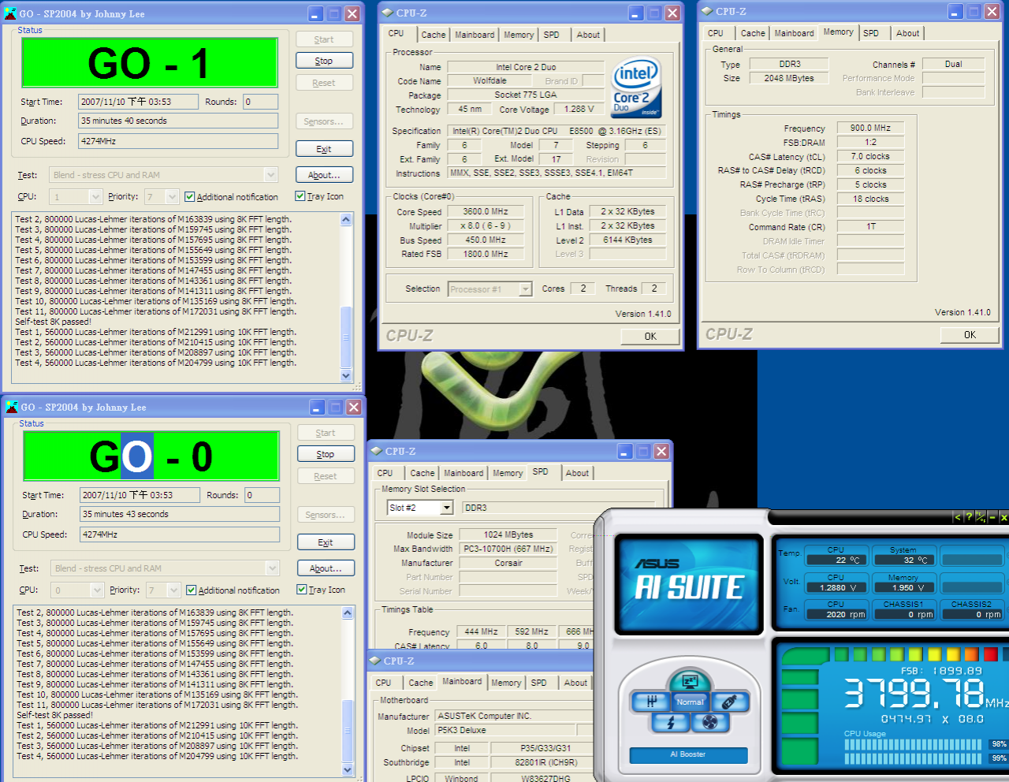Click the Core Speed value 3600.0 MHz
The height and width of the screenshot is (782, 1009).
[x=485, y=211]
